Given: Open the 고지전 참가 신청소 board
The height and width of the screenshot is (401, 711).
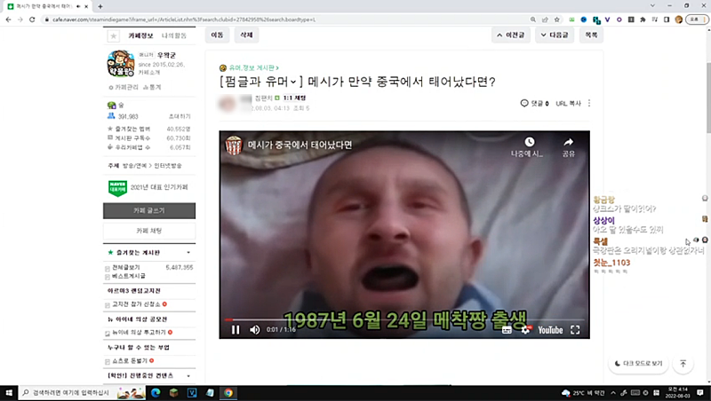Looking at the screenshot, I should (x=137, y=304).
